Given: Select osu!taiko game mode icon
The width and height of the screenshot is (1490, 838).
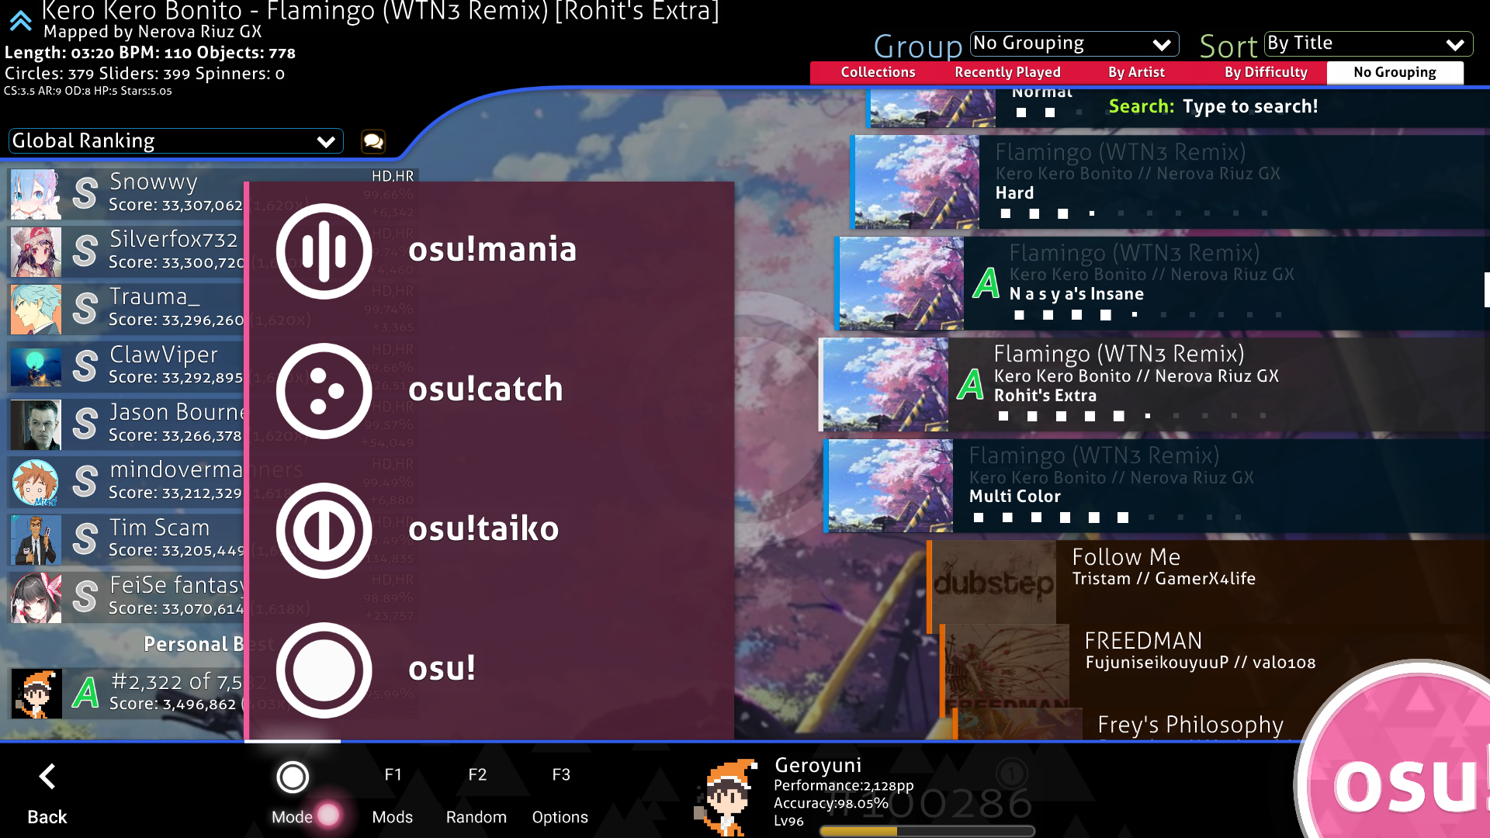Looking at the screenshot, I should 324,528.
